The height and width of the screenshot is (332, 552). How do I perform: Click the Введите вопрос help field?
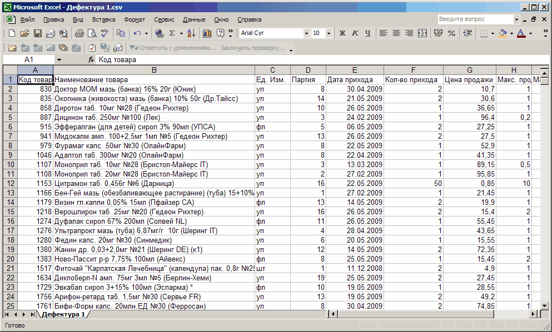[x=474, y=19]
